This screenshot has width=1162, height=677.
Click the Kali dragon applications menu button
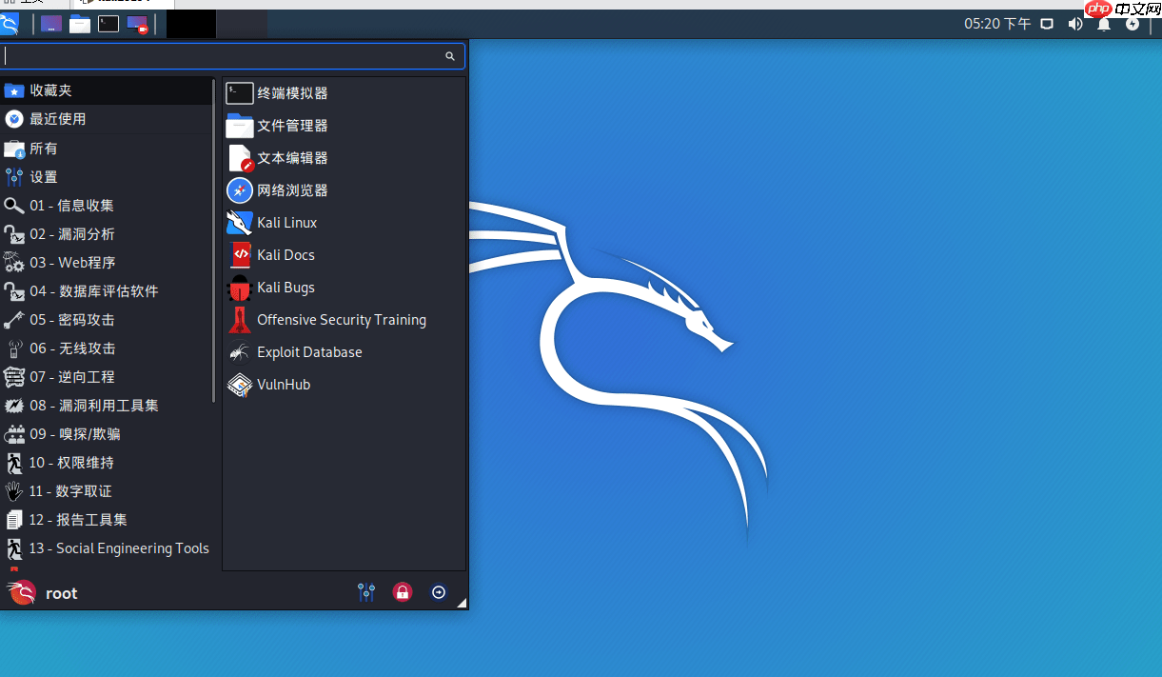pyautogui.click(x=9, y=24)
